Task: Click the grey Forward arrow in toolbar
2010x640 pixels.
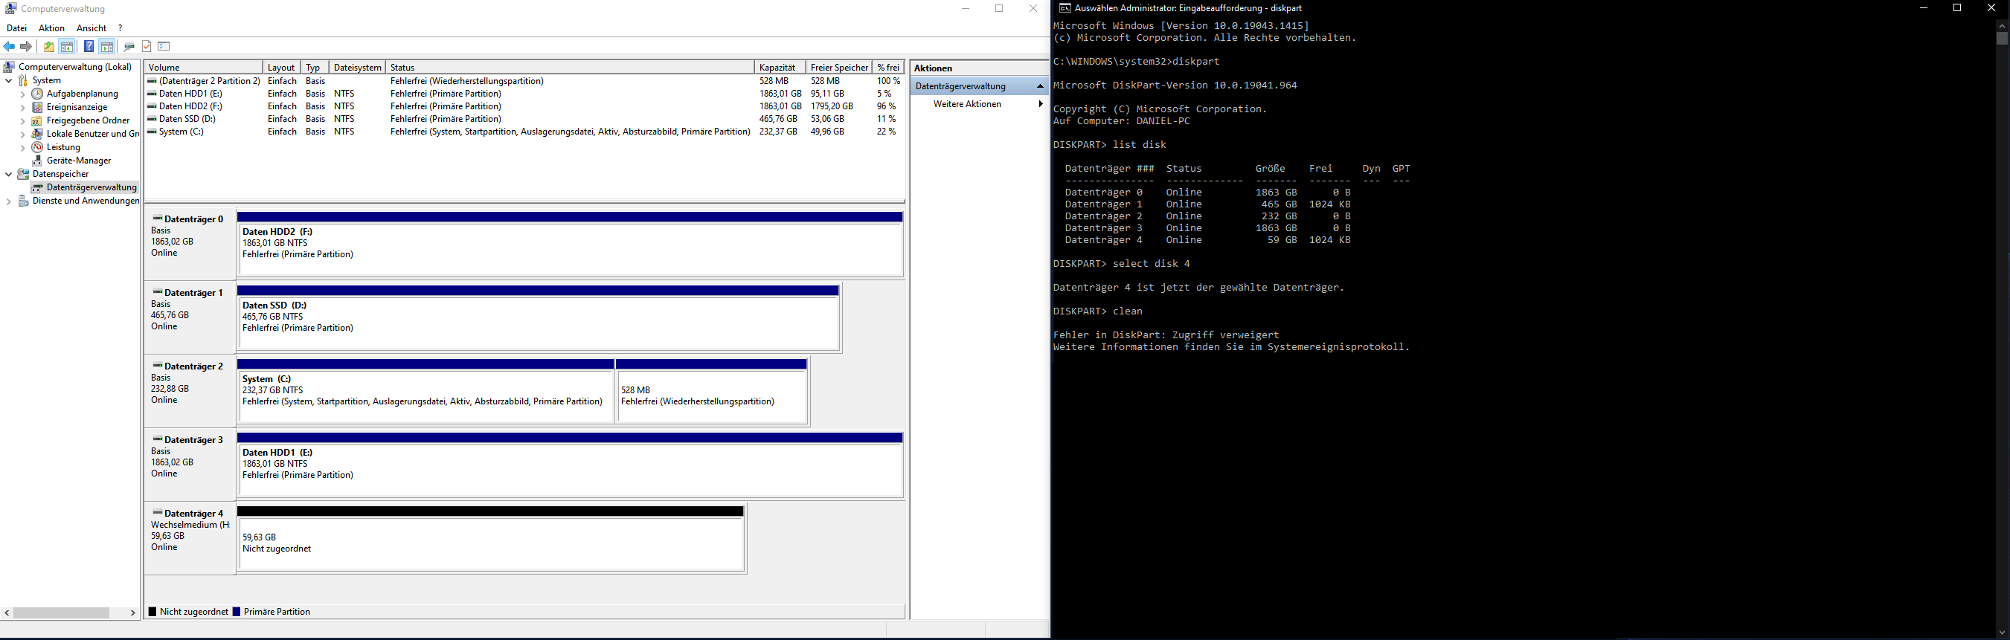Action: point(27,47)
